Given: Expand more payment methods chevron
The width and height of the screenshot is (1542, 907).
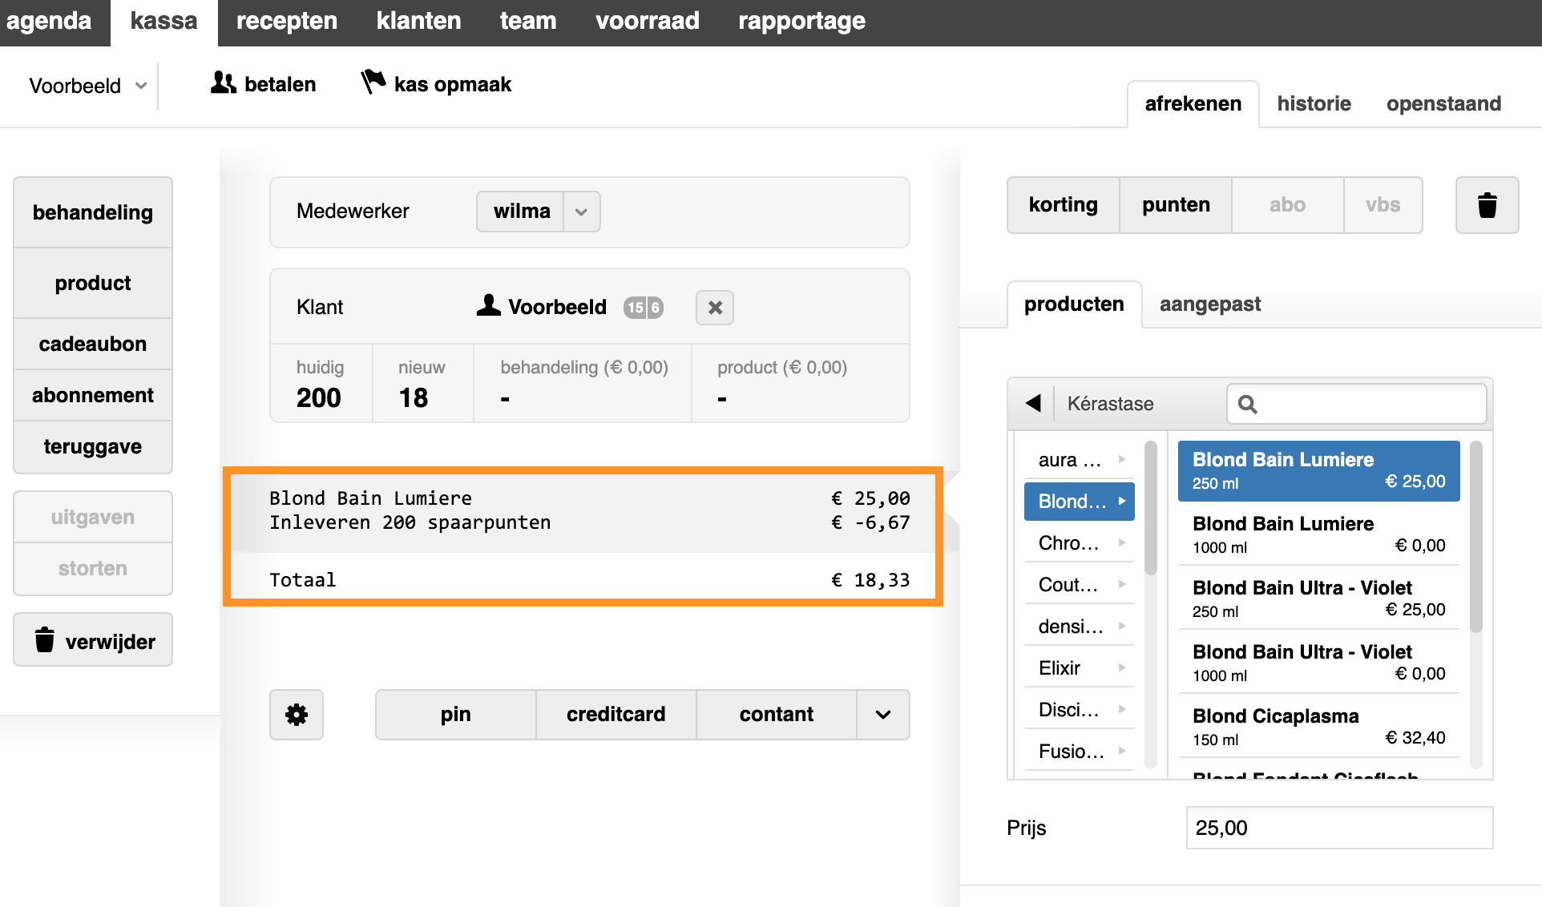Looking at the screenshot, I should point(883,714).
